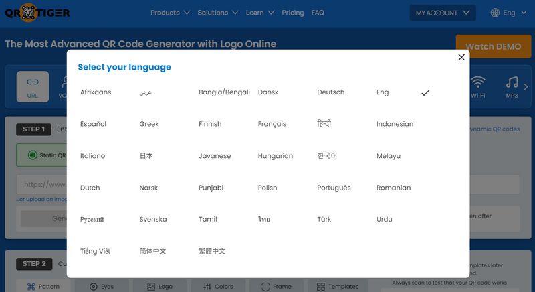Choose Hindi (हिन्दी) language
This screenshot has width=535, height=292.
click(324, 123)
